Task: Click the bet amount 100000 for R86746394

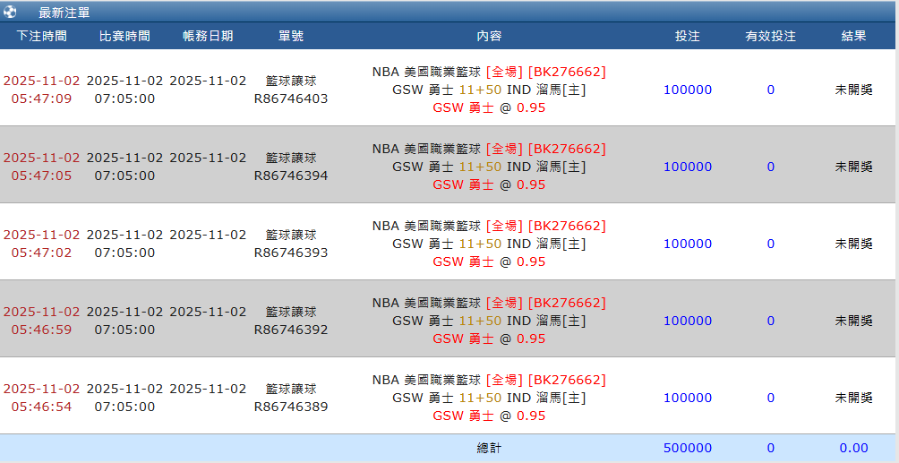Action: [x=688, y=167]
